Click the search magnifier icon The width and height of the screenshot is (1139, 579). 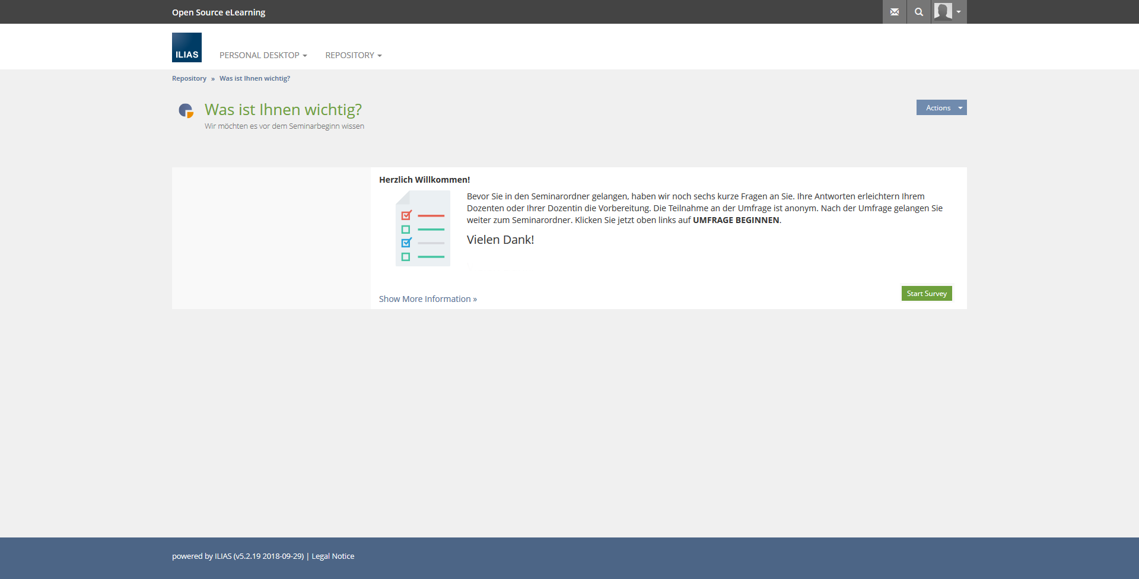[x=919, y=12]
